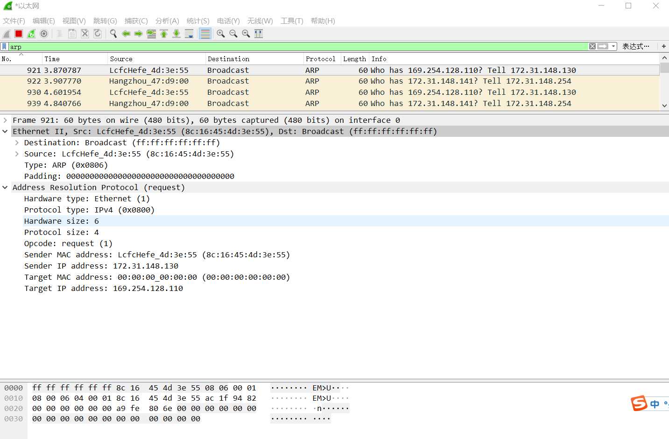Open the 视图(V) menu
The image size is (669, 439).
coord(74,21)
